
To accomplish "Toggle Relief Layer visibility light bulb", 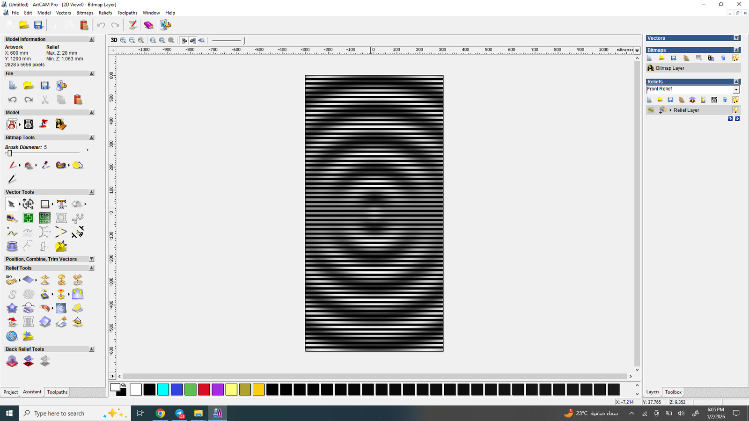I will coord(735,110).
